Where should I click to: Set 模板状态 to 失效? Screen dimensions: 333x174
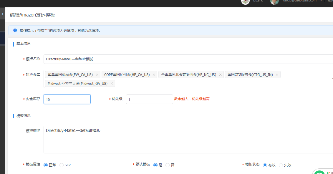pyautogui.click(x=281, y=165)
